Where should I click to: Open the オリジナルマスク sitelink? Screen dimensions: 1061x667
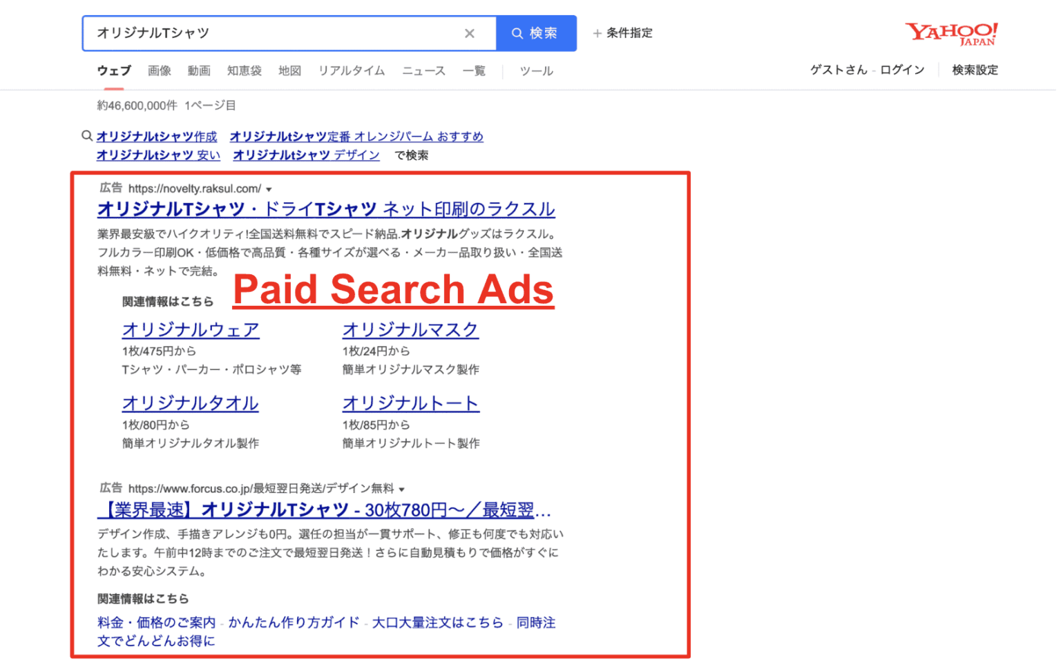[410, 330]
